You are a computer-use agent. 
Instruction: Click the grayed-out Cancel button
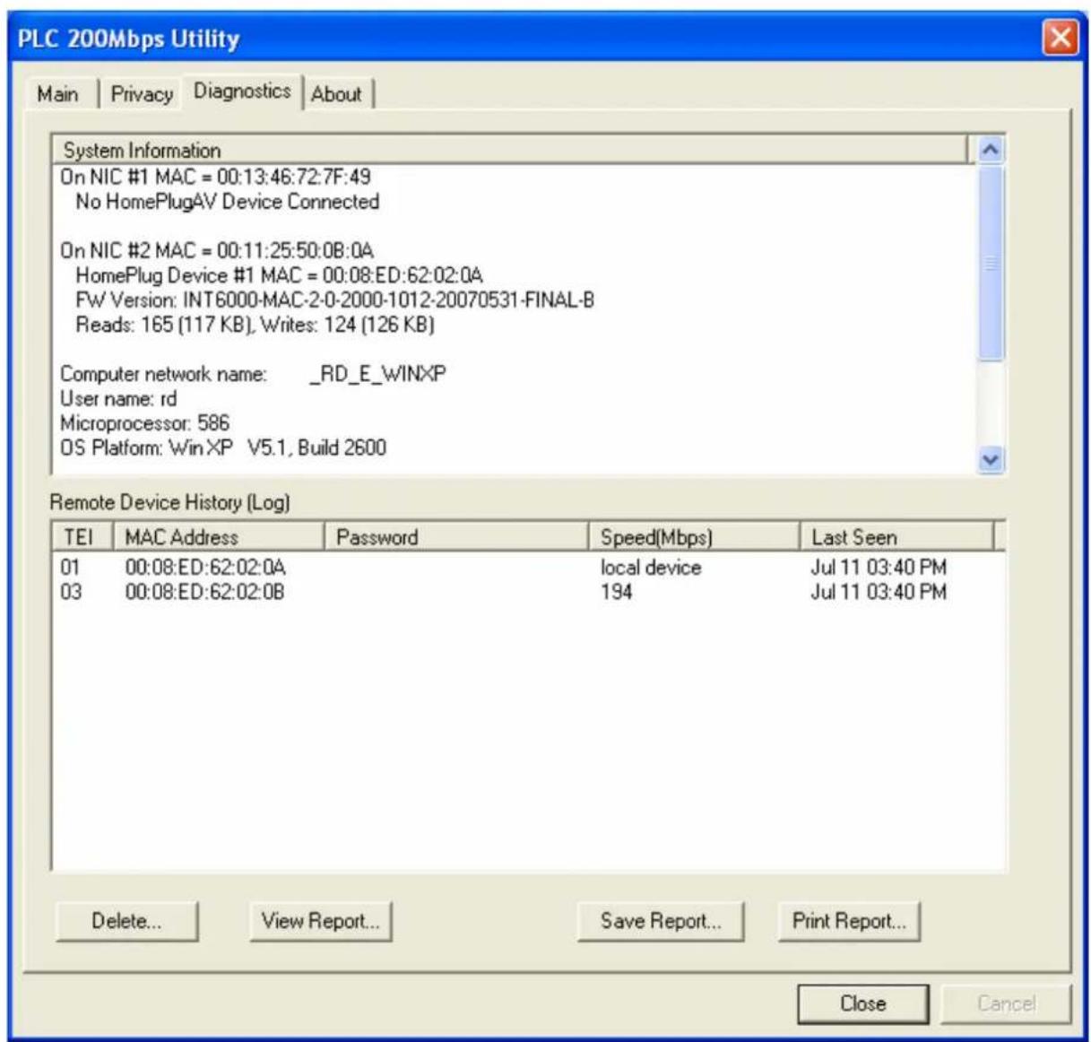(x=1006, y=1003)
